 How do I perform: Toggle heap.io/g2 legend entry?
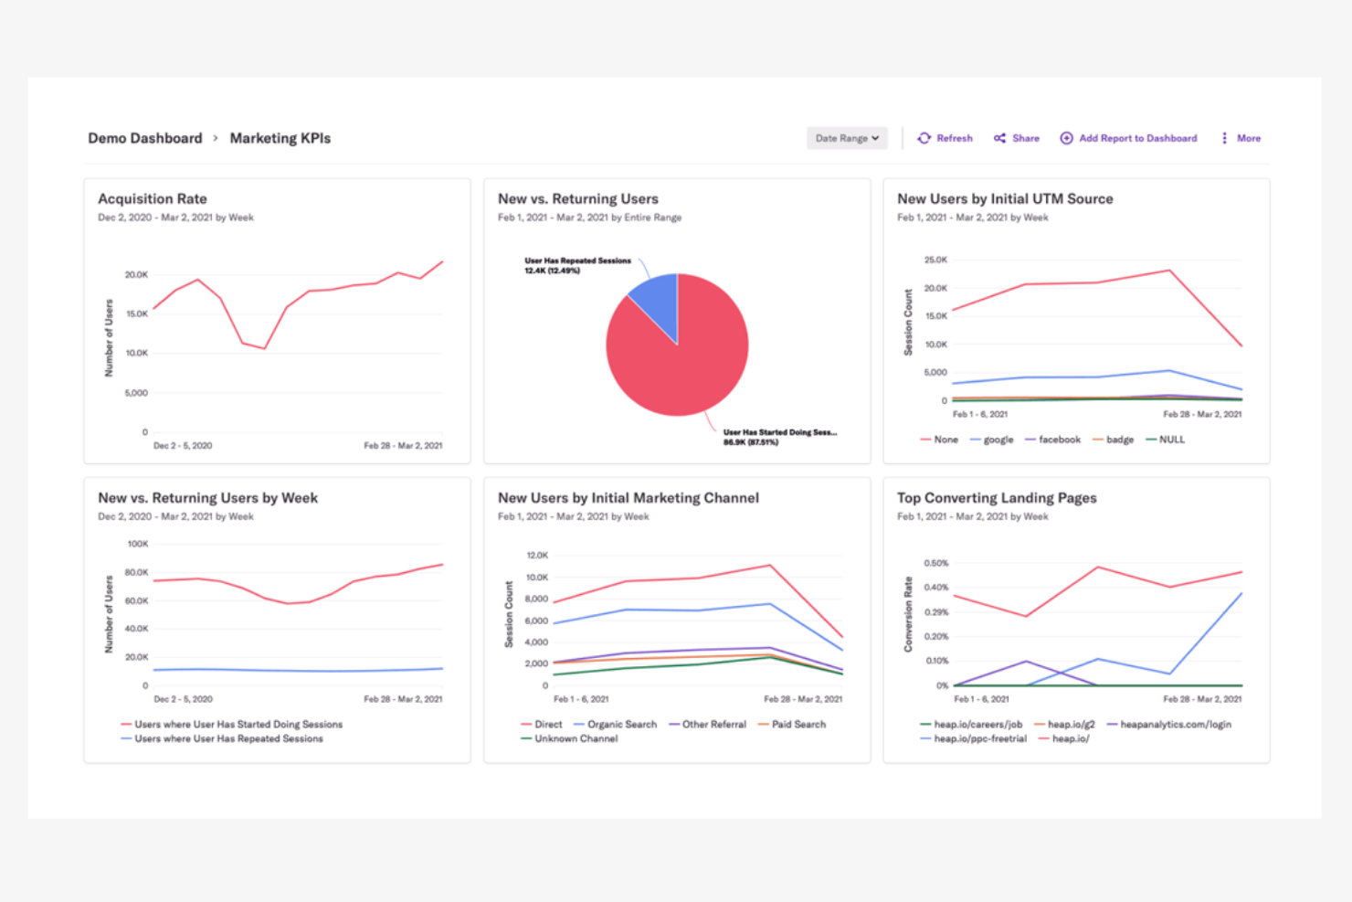(x=1064, y=724)
